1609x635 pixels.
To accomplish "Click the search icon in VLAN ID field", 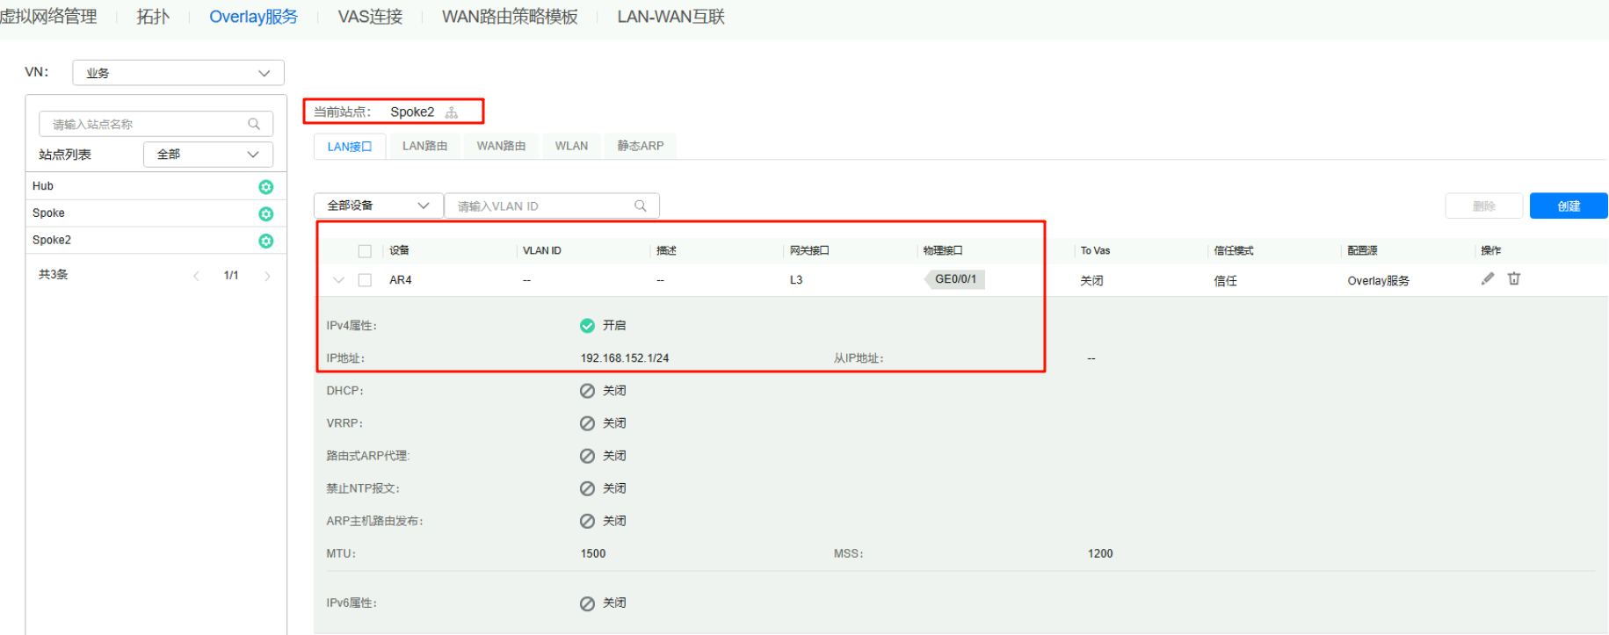I will [x=641, y=206].
